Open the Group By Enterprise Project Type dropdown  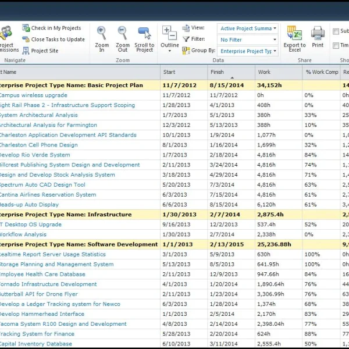tap(248, 51)
